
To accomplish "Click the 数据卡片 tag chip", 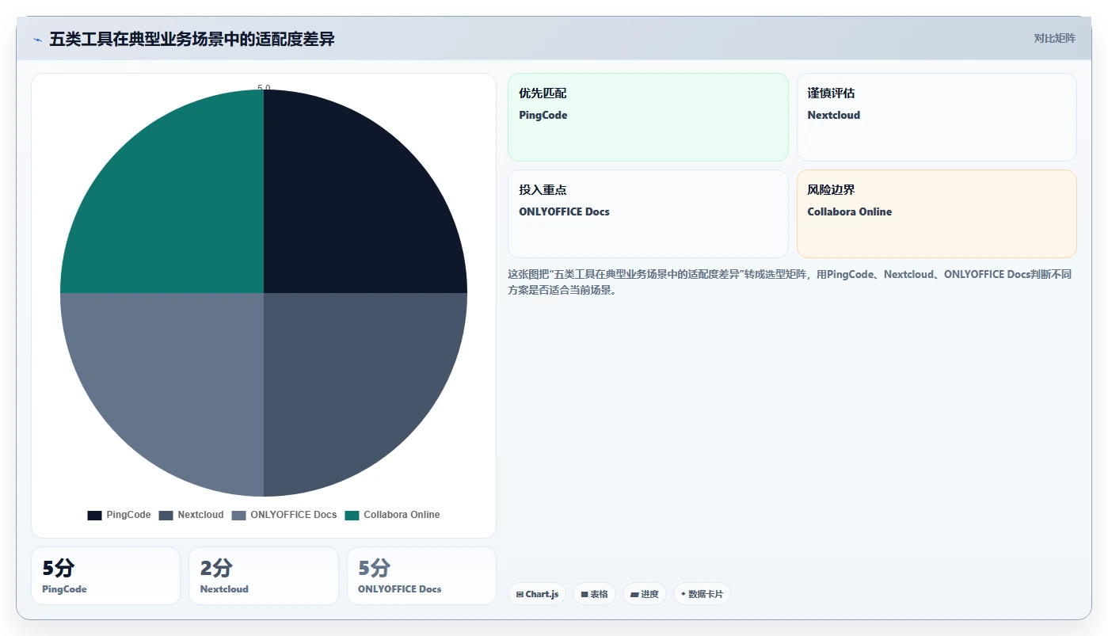I will pos(702,594).
